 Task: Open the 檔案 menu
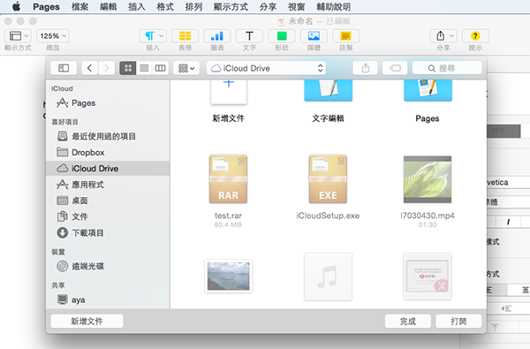(x=80, y=7)
